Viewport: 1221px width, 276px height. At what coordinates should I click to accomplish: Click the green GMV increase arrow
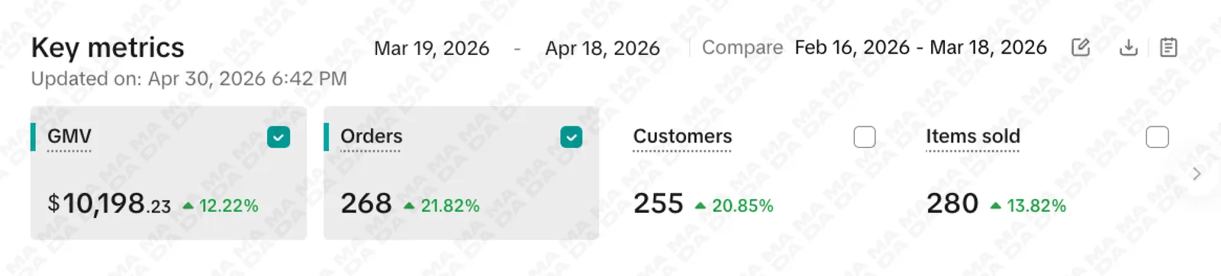pyautogui.click(x=188, y=206)
